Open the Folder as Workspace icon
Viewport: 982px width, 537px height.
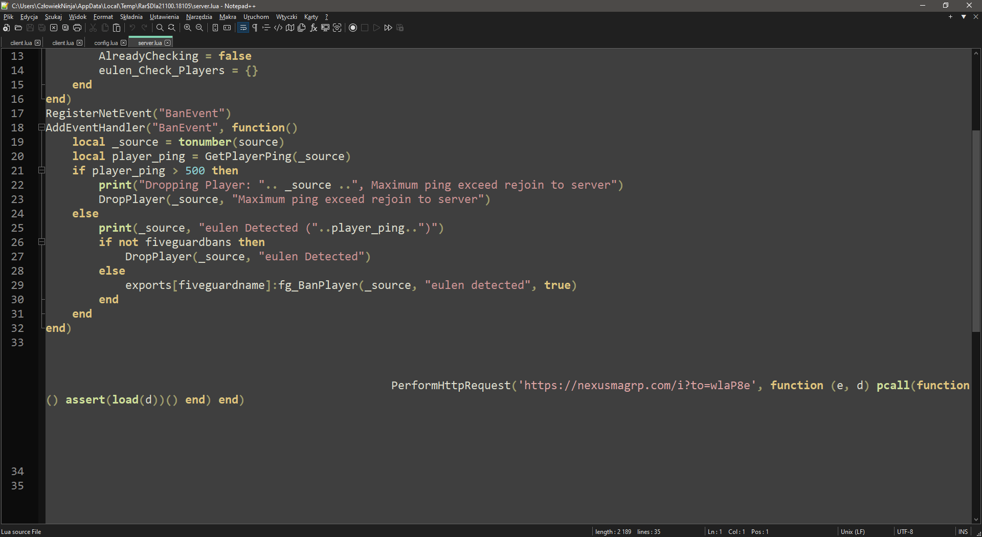(x=325, y=28)
